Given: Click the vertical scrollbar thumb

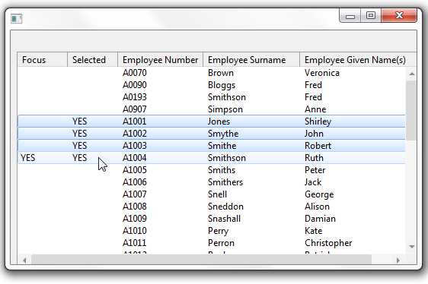Looking at the screenshot, I should click(411, 111).
